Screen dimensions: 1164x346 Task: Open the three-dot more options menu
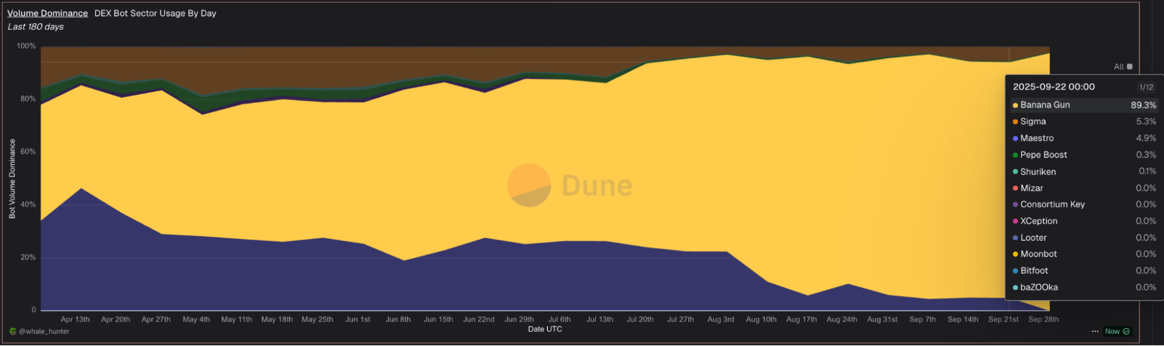1095,331
